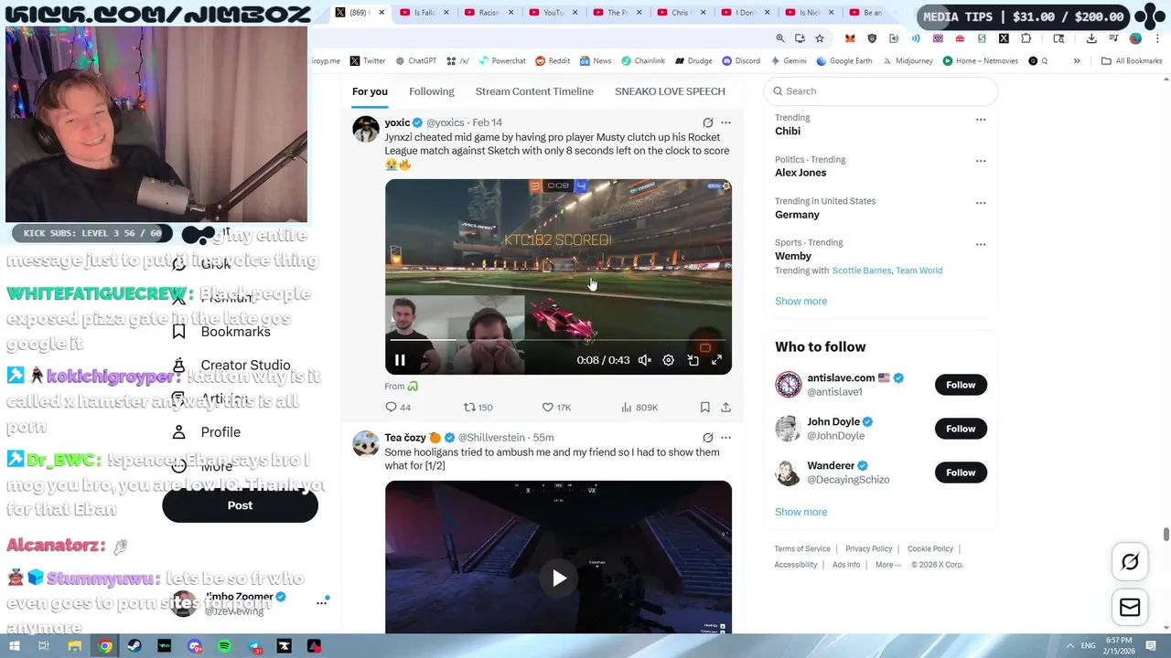Open Steam from the taskbar
The width and height of the screenshot is (1171, 658).
pos(134,646)
